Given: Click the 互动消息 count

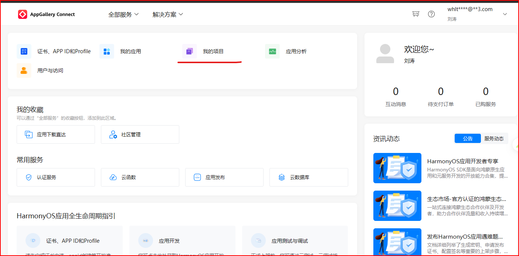Looking at the screenshot, I should click(x=396, y=91).
